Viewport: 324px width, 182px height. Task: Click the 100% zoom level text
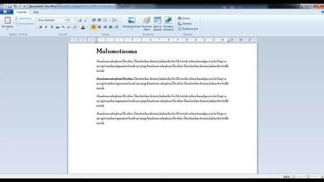tap(287, 177)
